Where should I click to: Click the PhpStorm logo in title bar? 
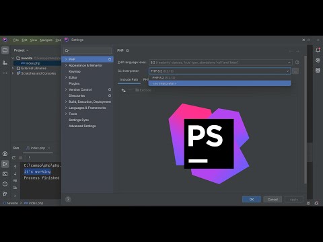tap(5, 40)
